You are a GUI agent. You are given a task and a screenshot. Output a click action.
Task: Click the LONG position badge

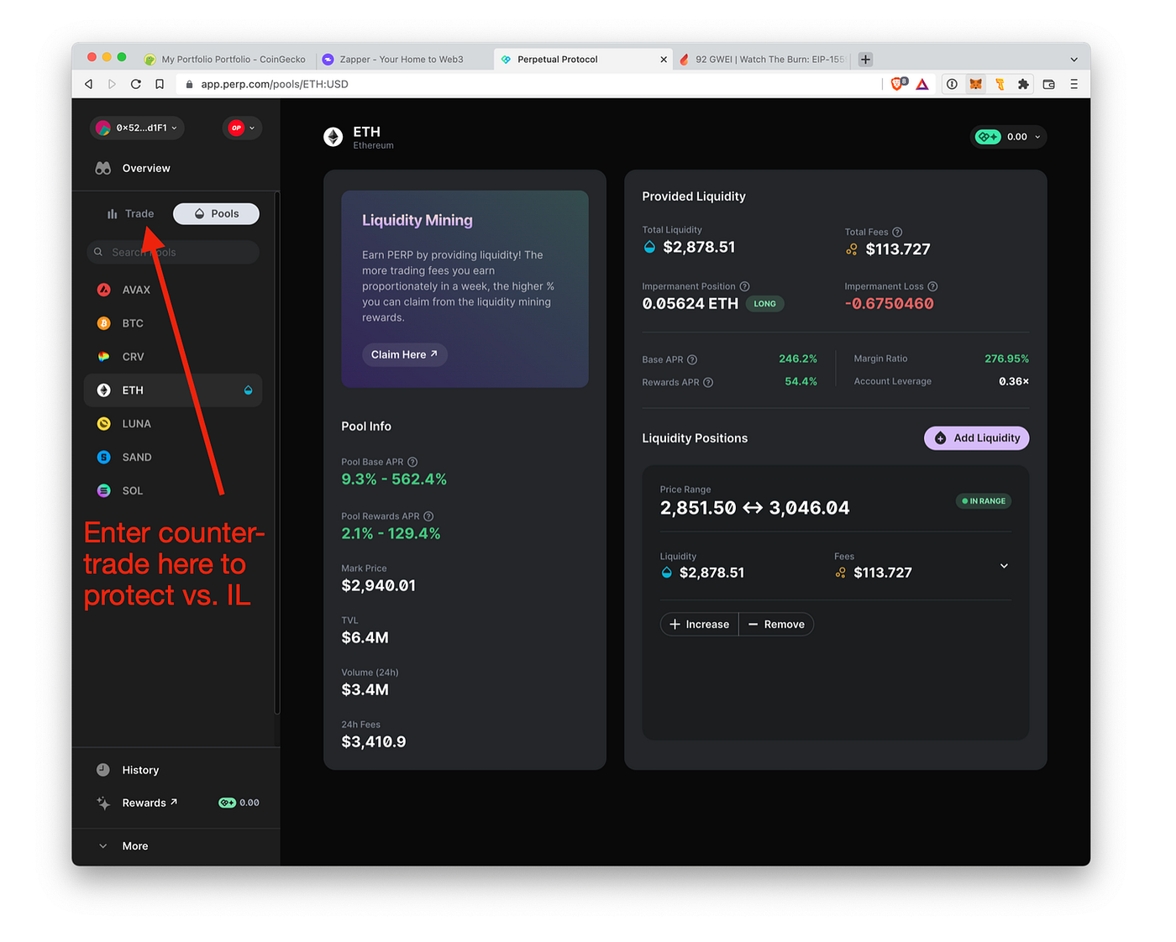coord(764,304)
